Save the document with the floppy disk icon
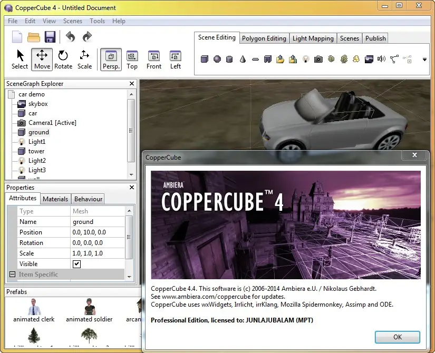 [50, 37]
